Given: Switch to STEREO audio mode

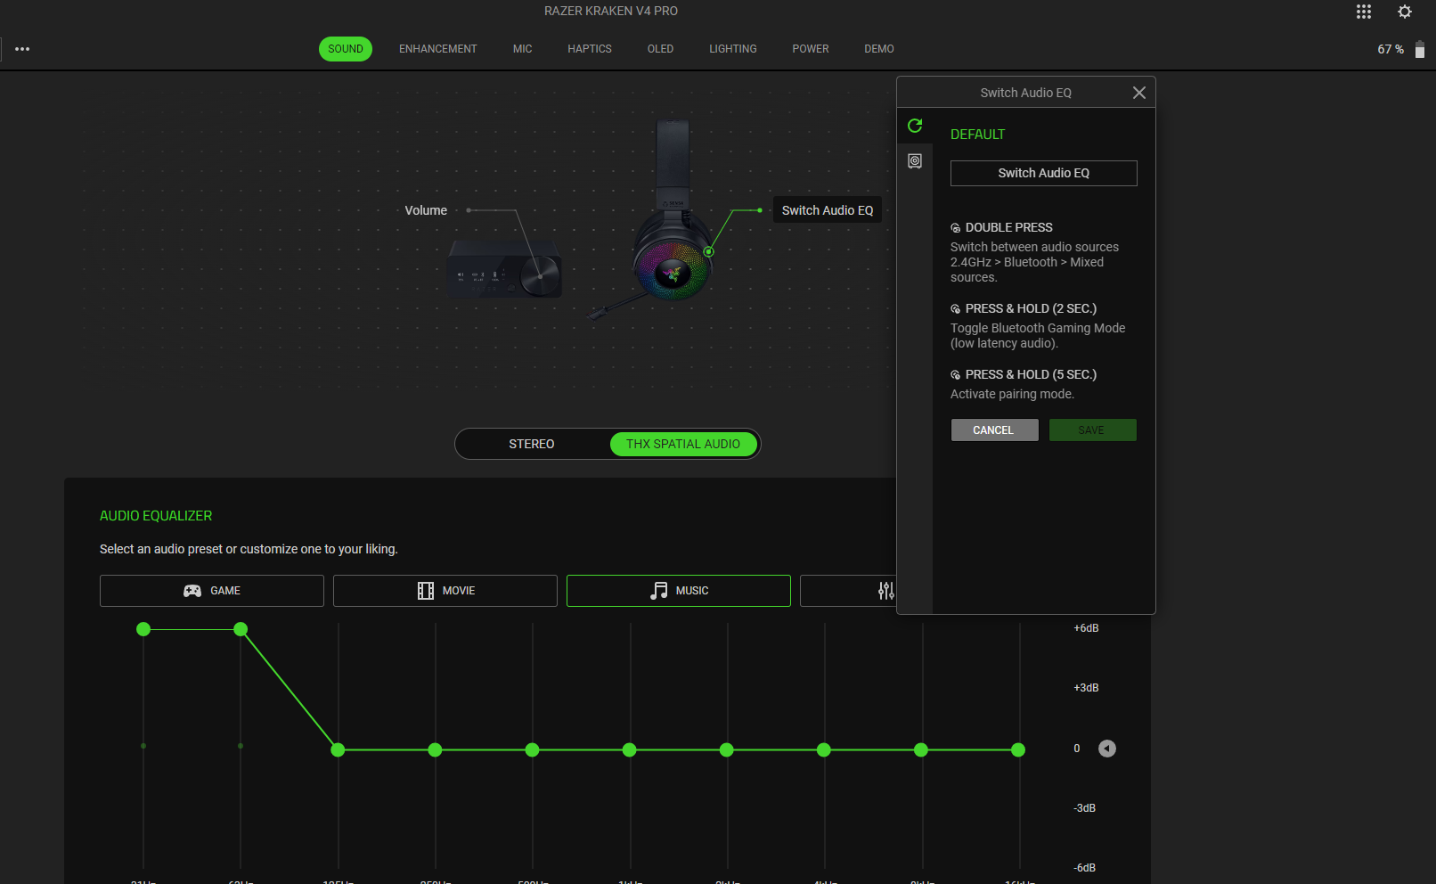Looking at the screenshot, I should coord(532,444).
